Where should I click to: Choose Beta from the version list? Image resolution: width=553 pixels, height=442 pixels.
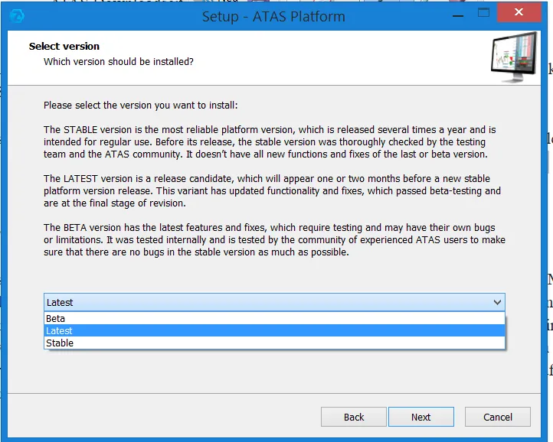coord(56,318)
